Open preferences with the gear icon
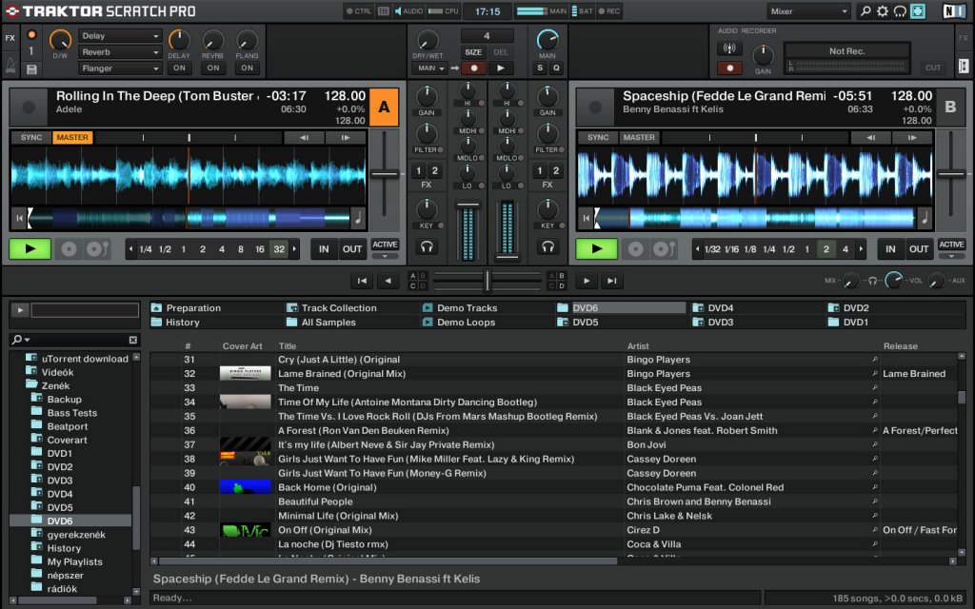The height and width of the screenshot is (609, 975). click(883, 11)
